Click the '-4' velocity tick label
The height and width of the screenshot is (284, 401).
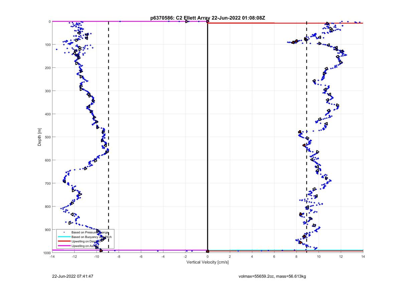point(163,257)
